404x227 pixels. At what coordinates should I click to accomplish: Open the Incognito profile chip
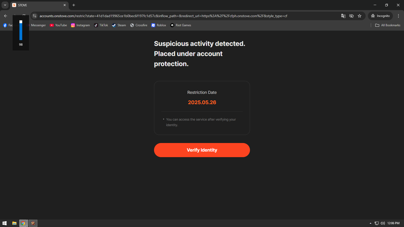click(380, 16)
